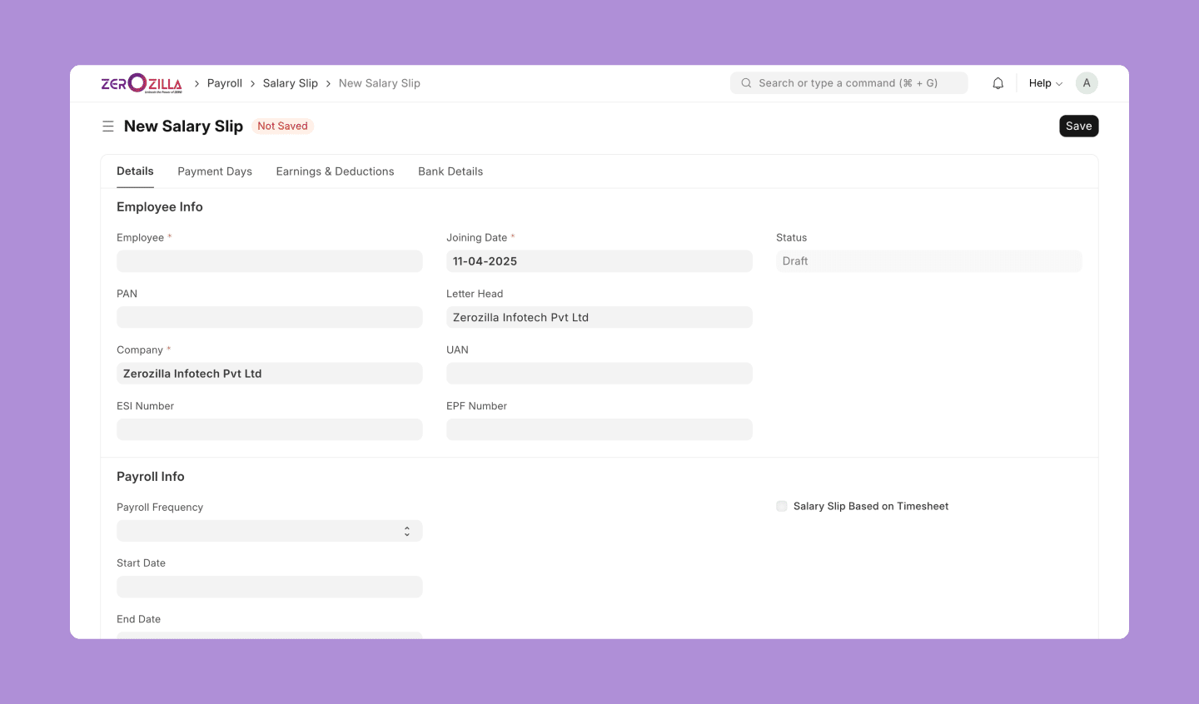Go to the Bank Details tab
1199x704 pixels.
pyautogui.click(x=450, y=171)
